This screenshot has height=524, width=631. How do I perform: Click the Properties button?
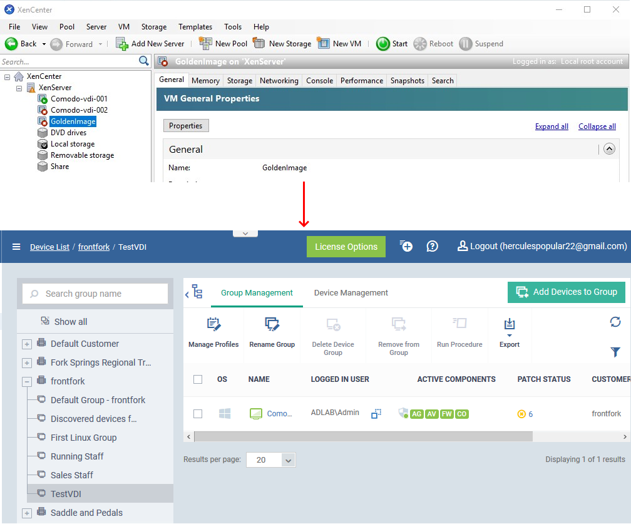coord(185,126)
